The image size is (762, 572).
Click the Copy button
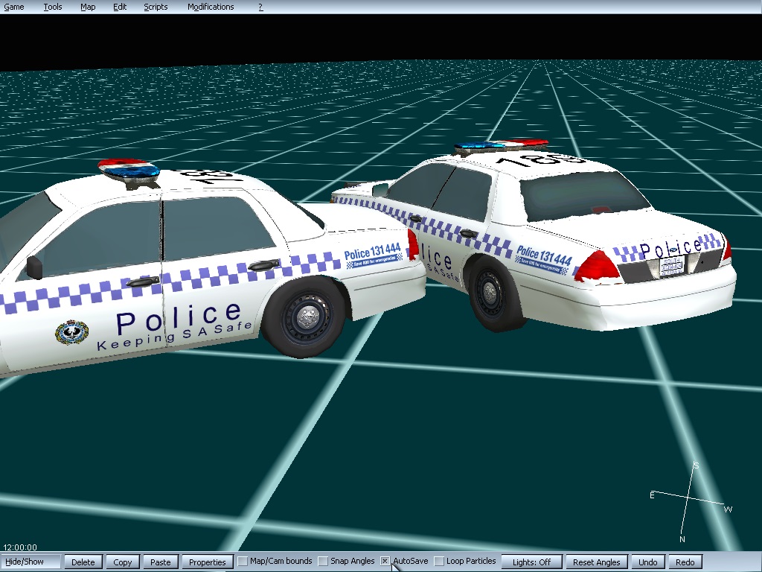pos(123,562)
